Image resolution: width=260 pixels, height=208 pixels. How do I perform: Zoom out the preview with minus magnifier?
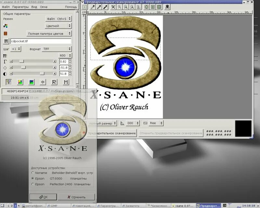(119, 7)
